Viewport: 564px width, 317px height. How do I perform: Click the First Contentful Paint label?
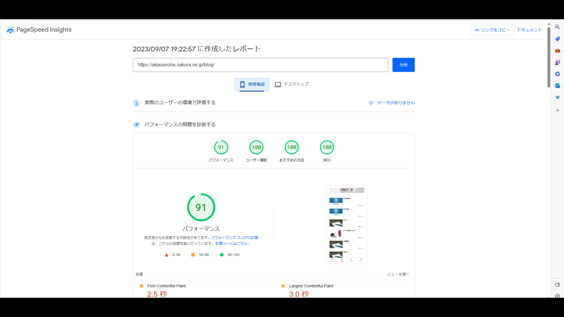coord(166,286)
